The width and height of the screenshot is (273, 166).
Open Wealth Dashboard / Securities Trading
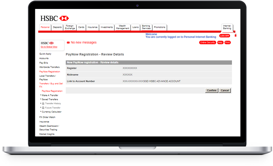(49, 128)
